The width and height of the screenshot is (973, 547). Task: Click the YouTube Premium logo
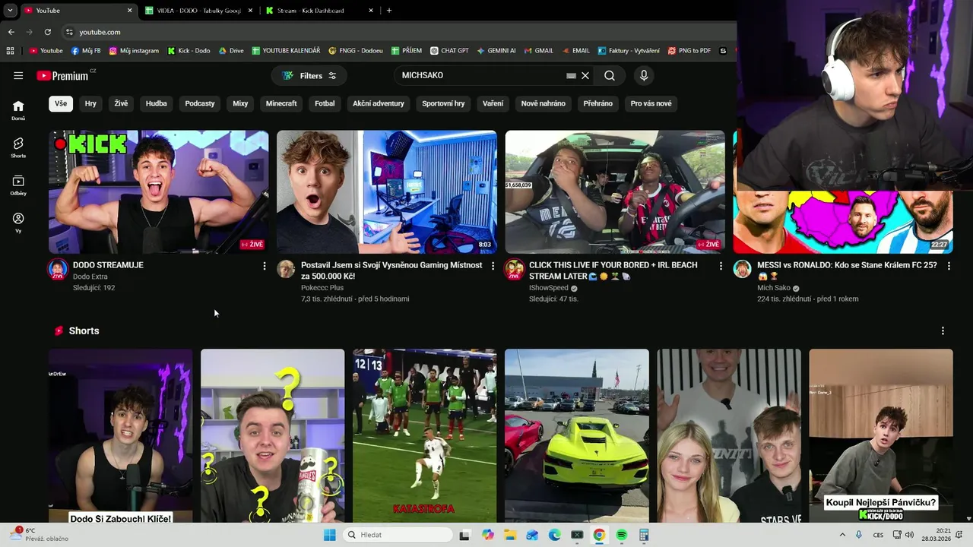click(x=62, y=75)
